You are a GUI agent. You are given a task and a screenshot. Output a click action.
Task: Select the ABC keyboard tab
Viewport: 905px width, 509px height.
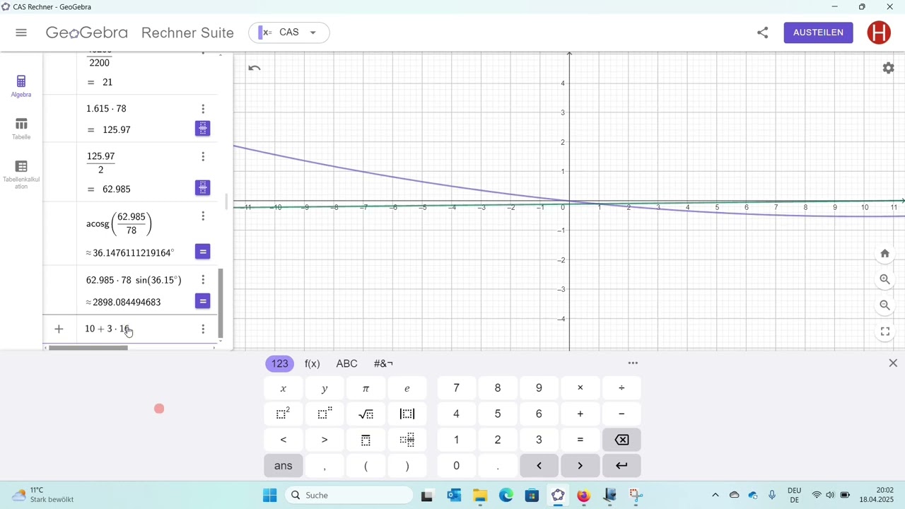click(346, 363)
